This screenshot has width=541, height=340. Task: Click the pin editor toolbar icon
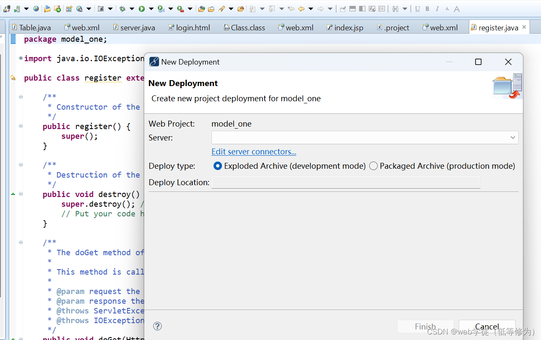coord(343,9)
